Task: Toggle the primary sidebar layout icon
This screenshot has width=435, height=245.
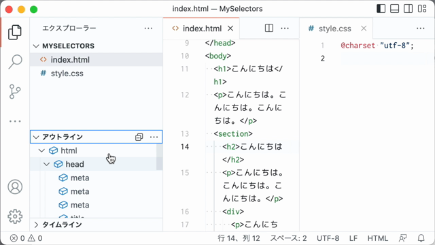Action: [x=381, y=9]
